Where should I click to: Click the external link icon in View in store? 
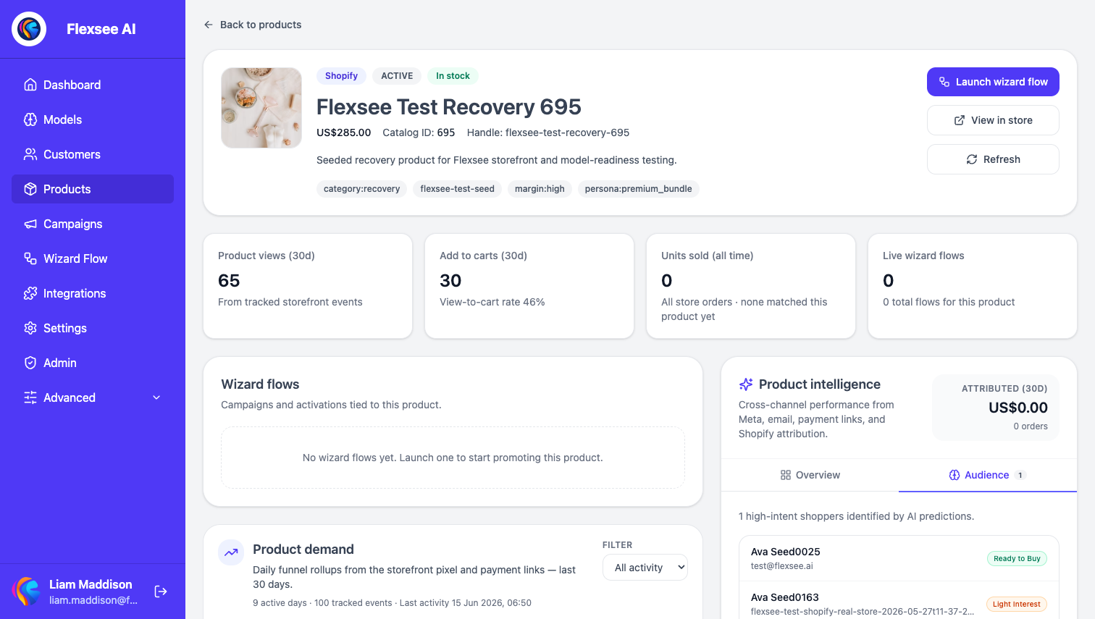click(960, 120)
